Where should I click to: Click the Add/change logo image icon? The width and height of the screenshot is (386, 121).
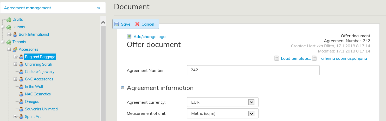click(129, 36)
